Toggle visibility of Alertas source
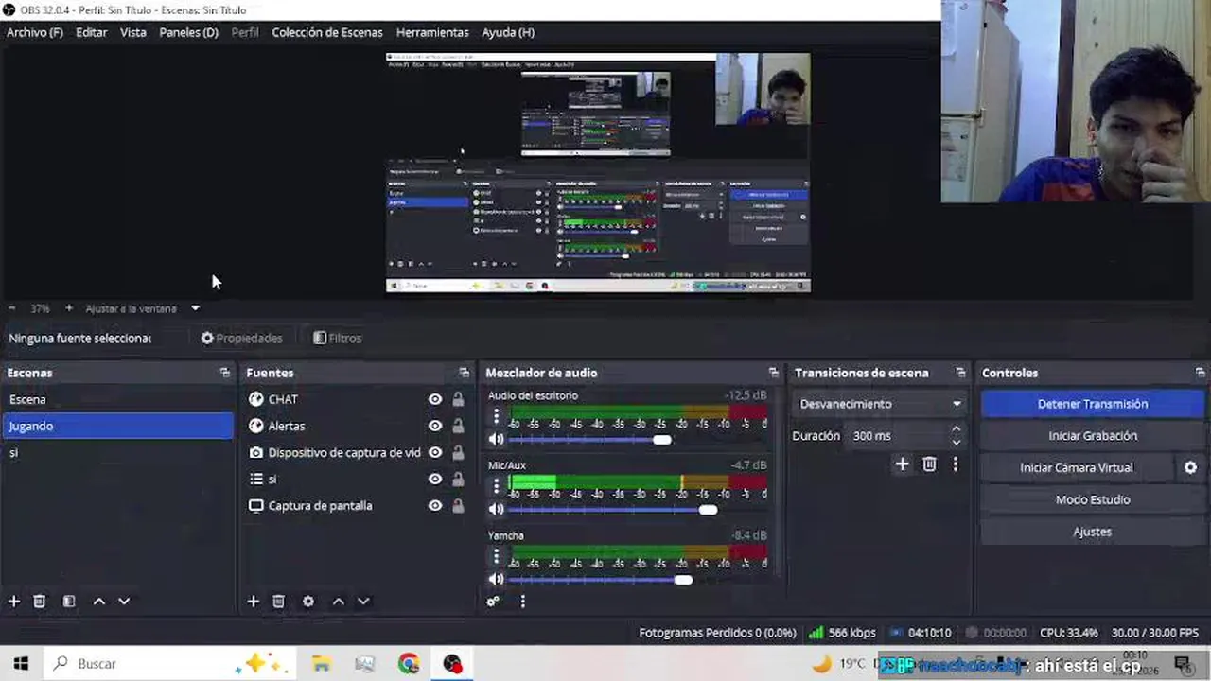The height and width of the screenshot is (681, 1211). point(435,426)
